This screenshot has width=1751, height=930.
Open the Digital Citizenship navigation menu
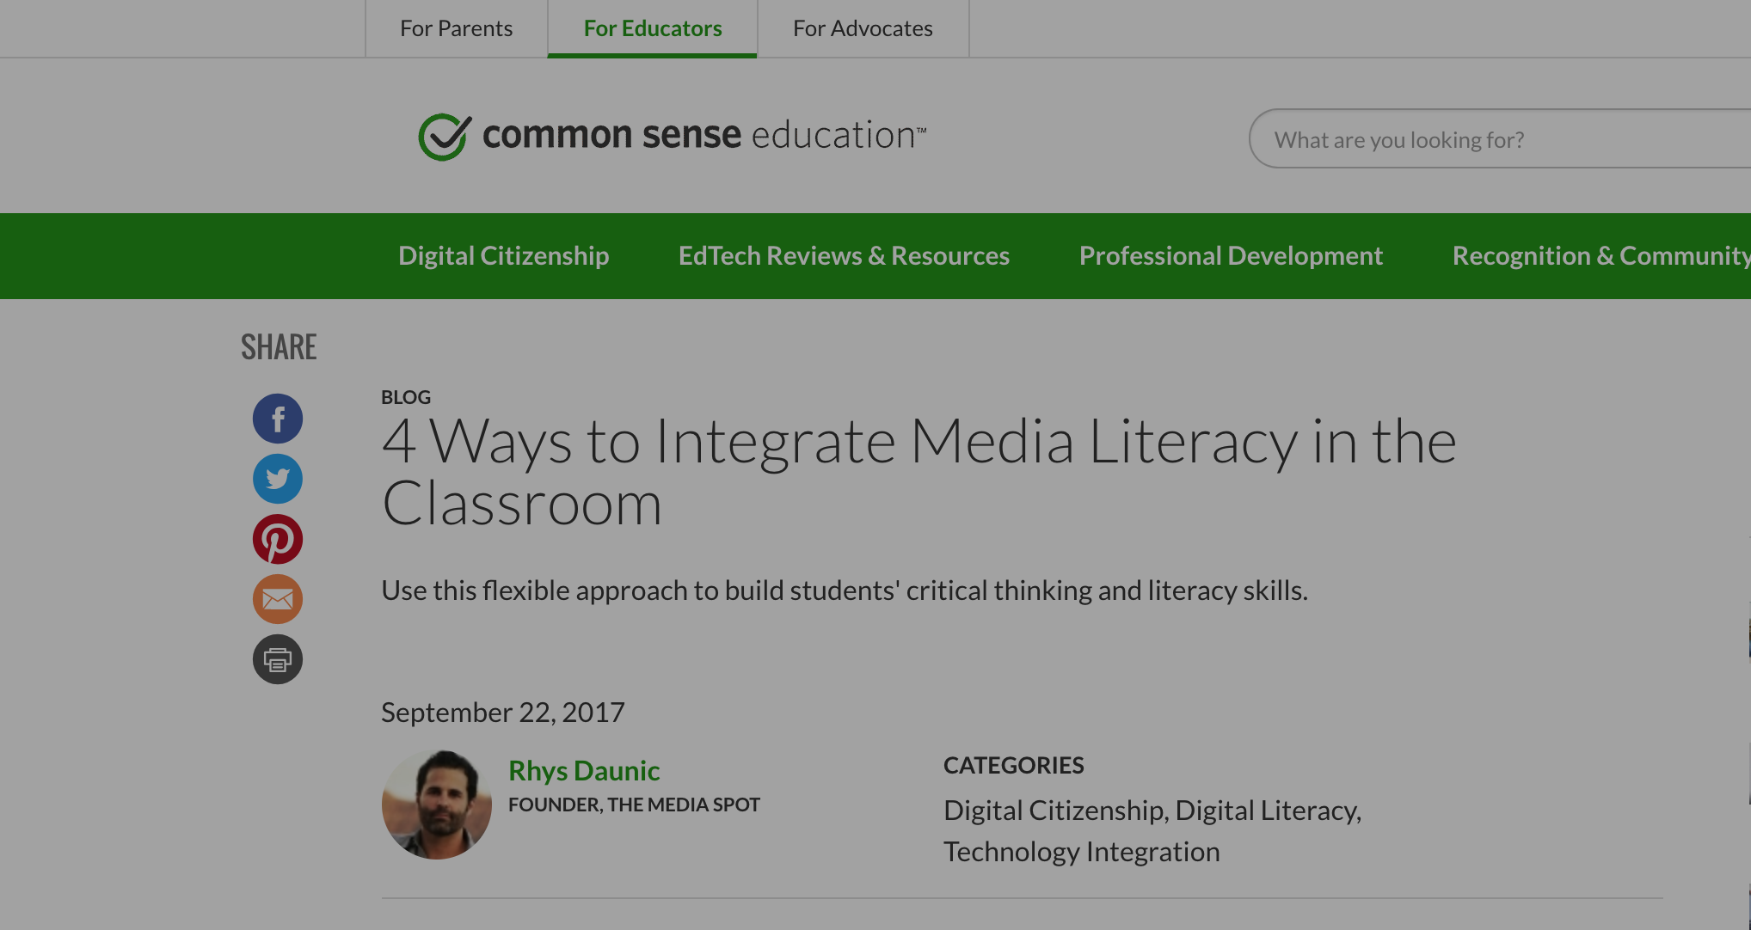tap(503, 255)
